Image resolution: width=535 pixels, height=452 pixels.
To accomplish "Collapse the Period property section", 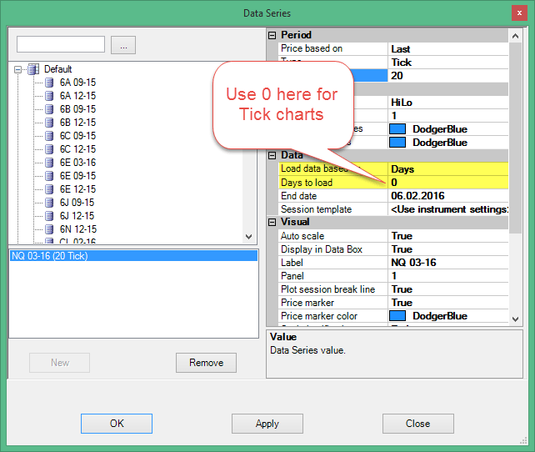I will tap(272, 35).
